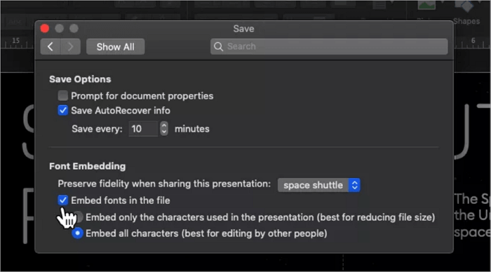The image size is (491, 272).
Task: Click the Font Embedding heading text
Action: [88, 166]
